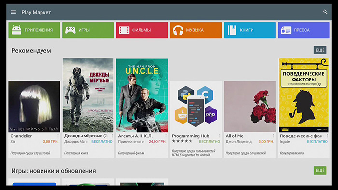
Task: Open the Поведенческие факторы book cover
Action: 304,95
